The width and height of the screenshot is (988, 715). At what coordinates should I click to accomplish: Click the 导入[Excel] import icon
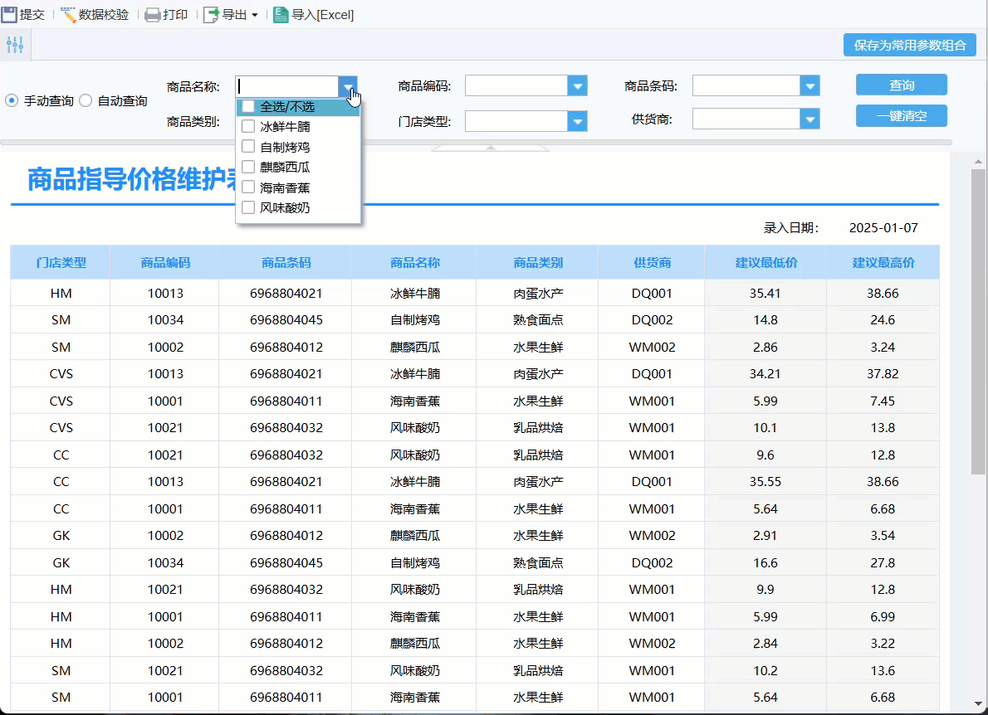click(281, 14)
